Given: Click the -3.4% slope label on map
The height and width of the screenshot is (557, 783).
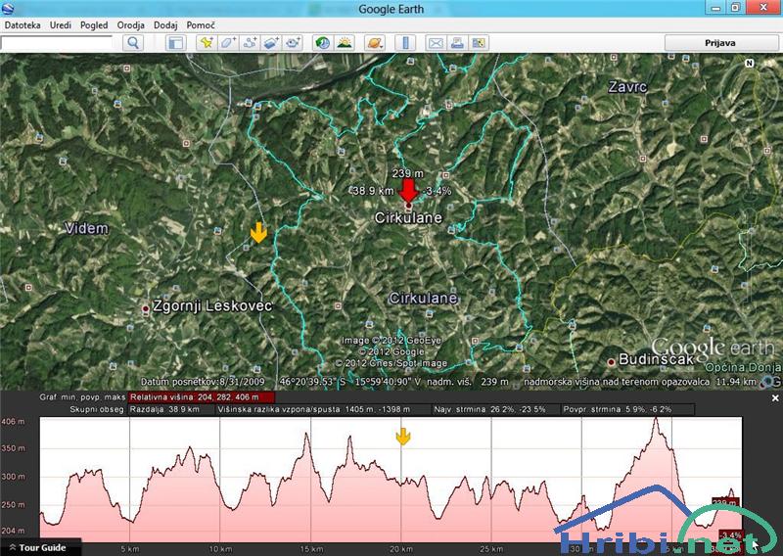Looking at the screenshot, I should (x=437, y=190).
